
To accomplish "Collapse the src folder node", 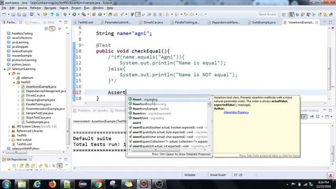I will pyautogui.click(x=9, y=73).
